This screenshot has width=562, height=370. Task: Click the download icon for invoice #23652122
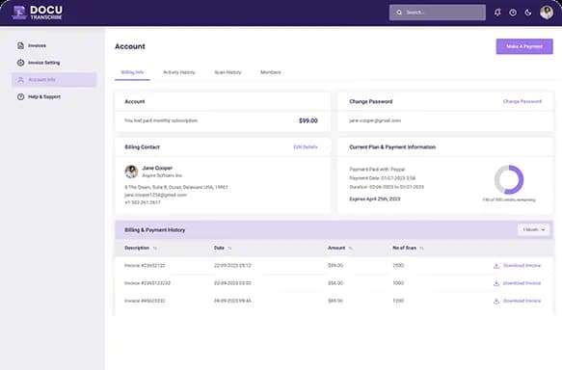496,266
